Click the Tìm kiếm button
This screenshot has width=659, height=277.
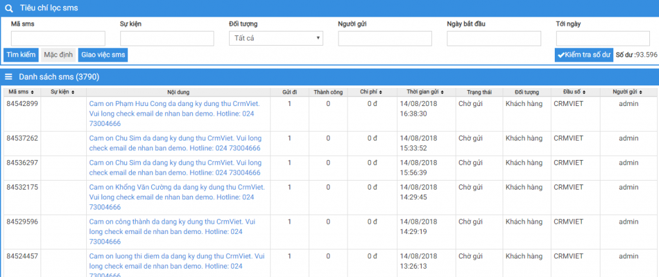21,55
